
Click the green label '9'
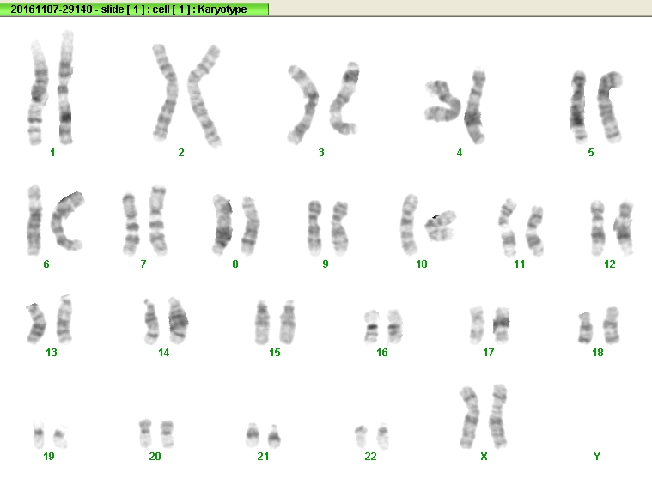(x=326, y=264)
